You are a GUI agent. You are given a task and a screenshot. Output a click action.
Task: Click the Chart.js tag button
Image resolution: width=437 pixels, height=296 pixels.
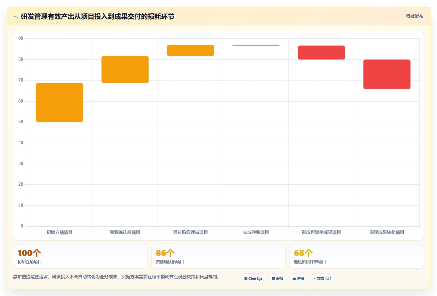tap(253, 278)
